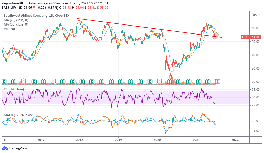Click the green E marker nearest the 2021 label

[x=199, y=82]
